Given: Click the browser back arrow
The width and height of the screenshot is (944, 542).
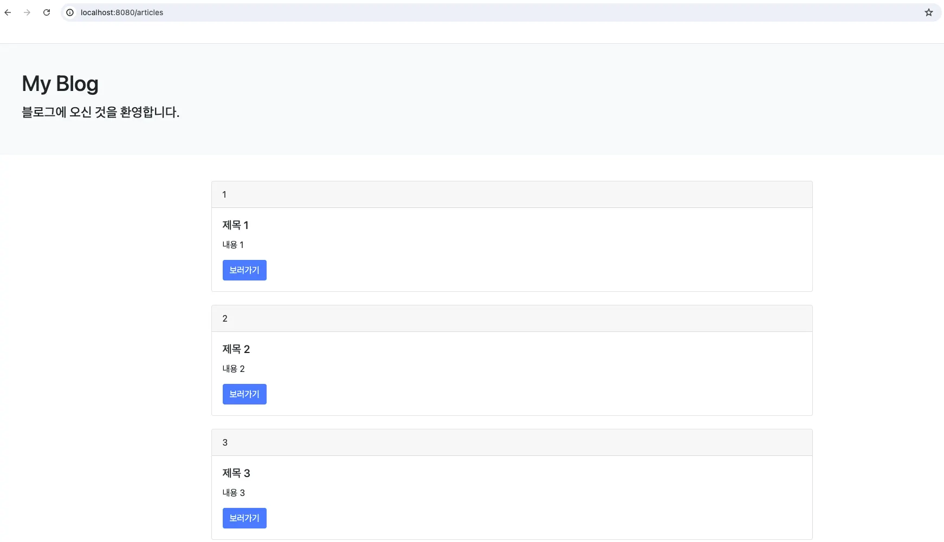Looking at the screenshot, I should pyautogui.click(x=8, y=12).
